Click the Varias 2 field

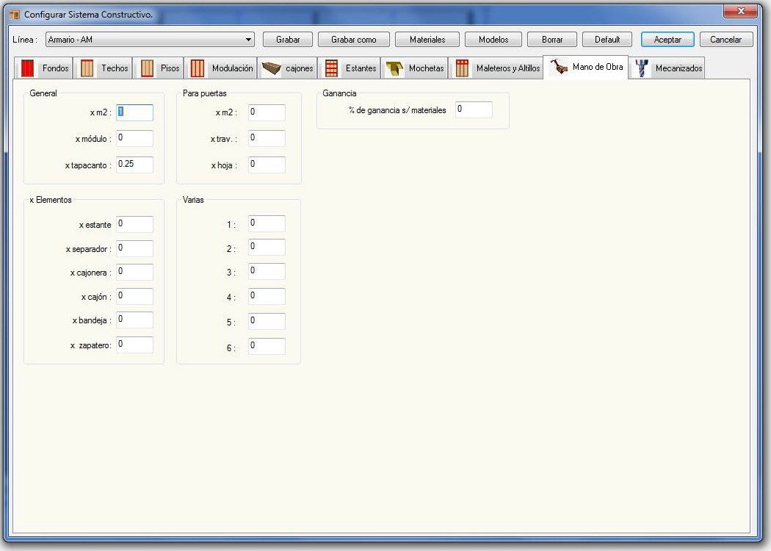tap(267, 247)
